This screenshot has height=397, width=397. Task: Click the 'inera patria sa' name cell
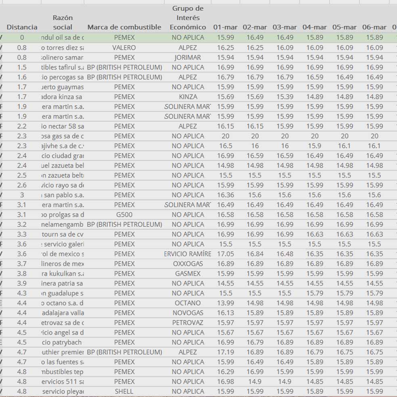[63, 284]
